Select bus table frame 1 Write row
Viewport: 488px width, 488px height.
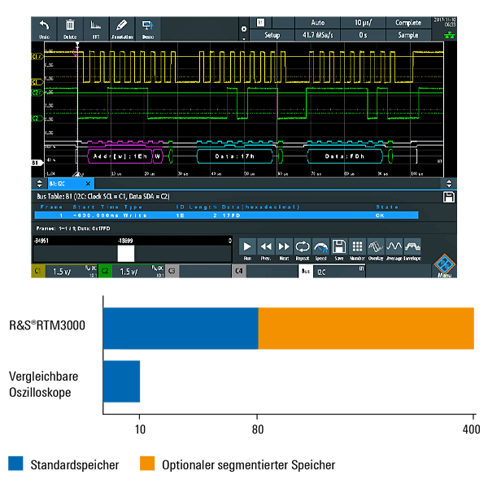[x=226, y=215]
